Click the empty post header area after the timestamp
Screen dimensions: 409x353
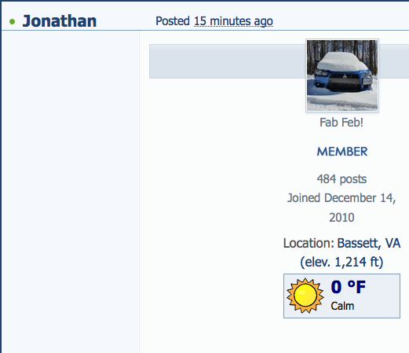tap(340, 21)
